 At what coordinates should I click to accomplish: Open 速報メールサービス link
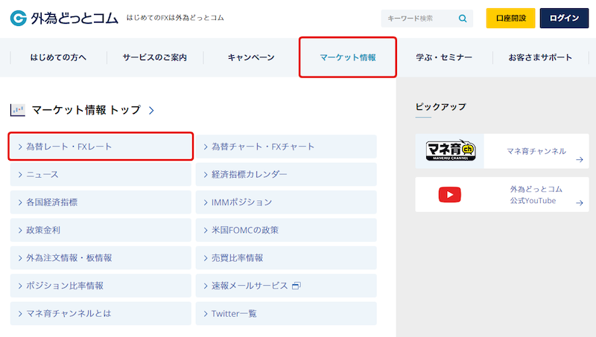click(286, 286)
